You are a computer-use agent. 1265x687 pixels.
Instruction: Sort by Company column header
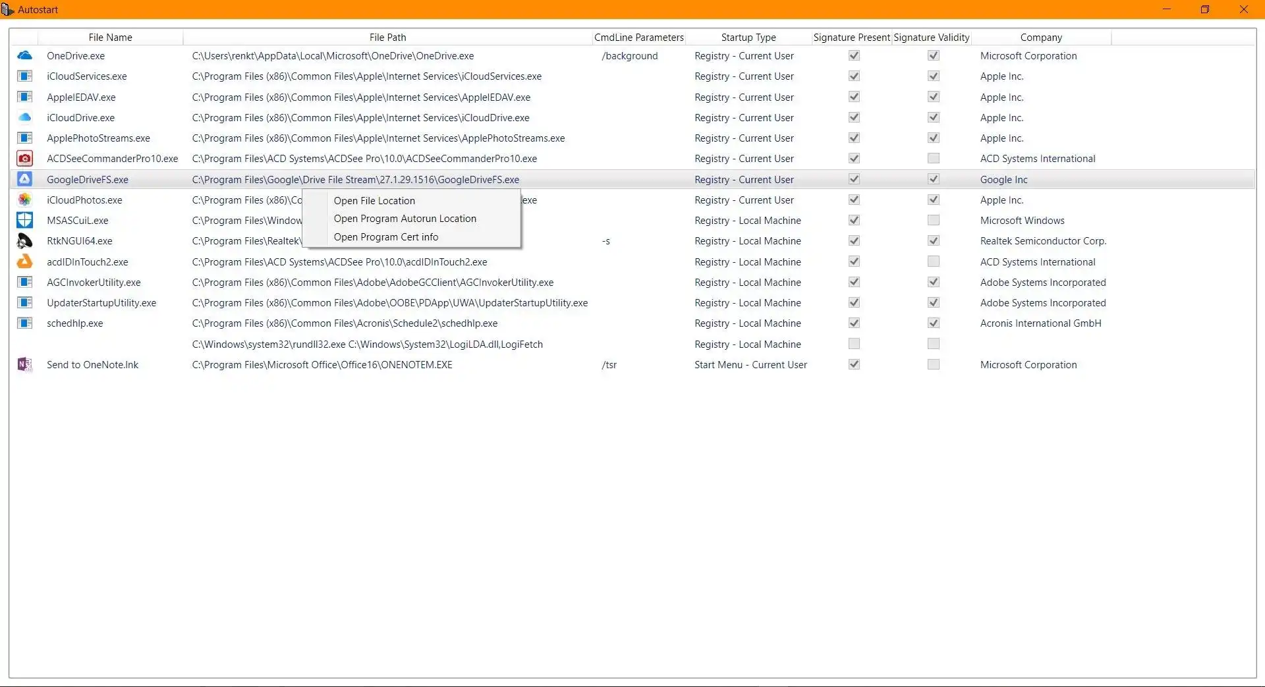click(x=1041, y=38)
